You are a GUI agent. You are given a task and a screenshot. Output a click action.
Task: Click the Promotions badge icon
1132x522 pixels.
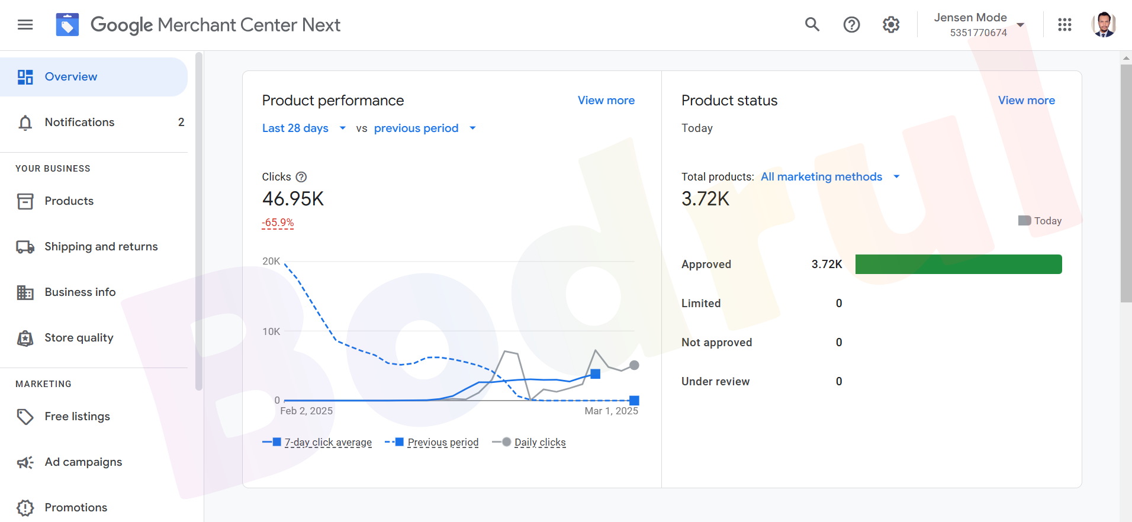coord(25,508)
